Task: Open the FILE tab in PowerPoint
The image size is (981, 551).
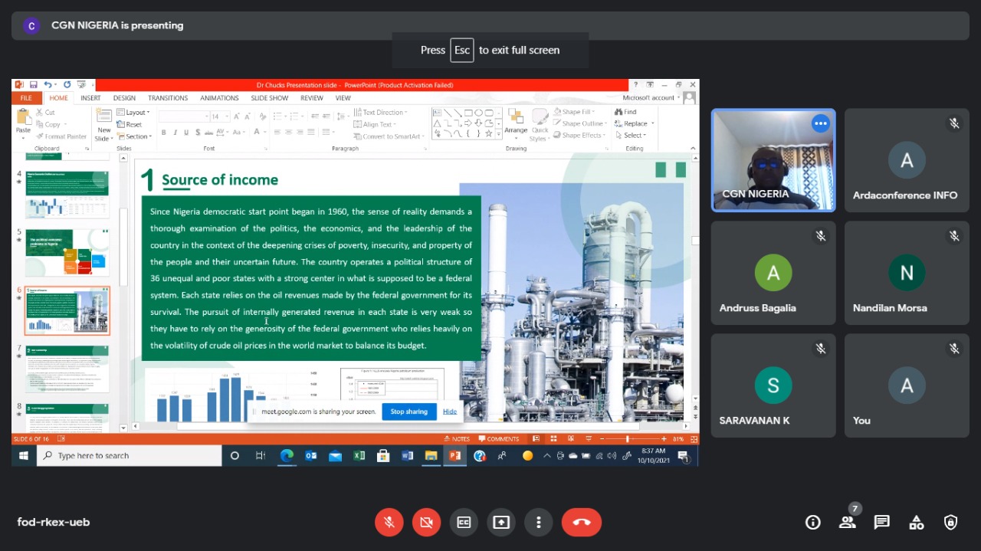Action: coord(26,98)
